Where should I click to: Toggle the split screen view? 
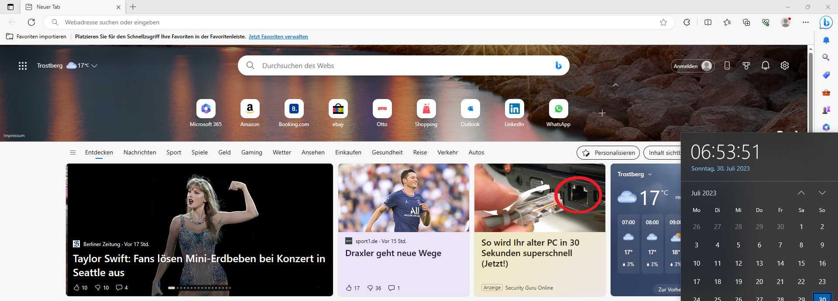[708, 22]
